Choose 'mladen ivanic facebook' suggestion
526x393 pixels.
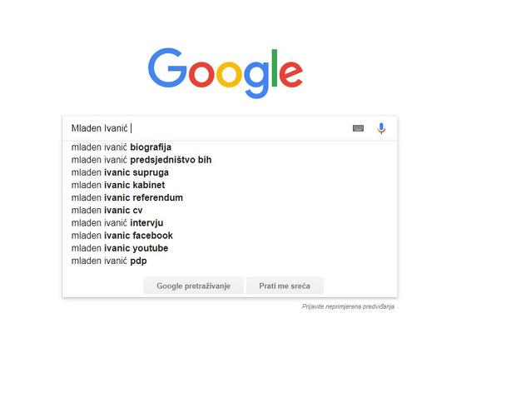(122, 236)
